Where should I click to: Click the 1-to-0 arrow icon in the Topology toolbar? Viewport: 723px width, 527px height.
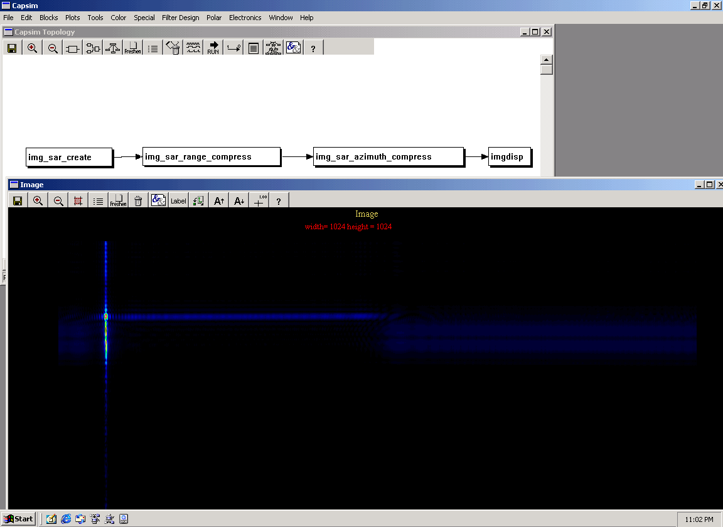233,48
